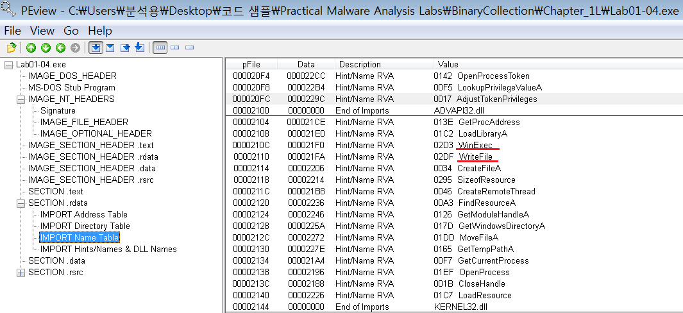This screenshot has height=313, width=683.
Task: Click the green Up arrow toolbar icon
Action: [31, 47]
